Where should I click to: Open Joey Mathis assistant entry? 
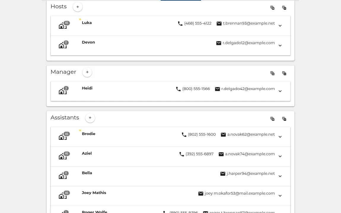(170, 196)
